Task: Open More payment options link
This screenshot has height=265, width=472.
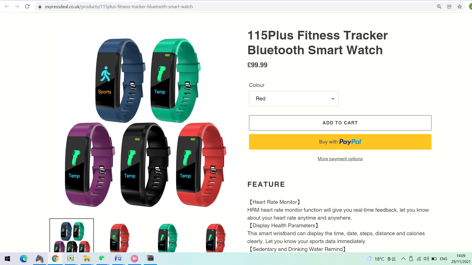Action: click(x=340, y=159)
